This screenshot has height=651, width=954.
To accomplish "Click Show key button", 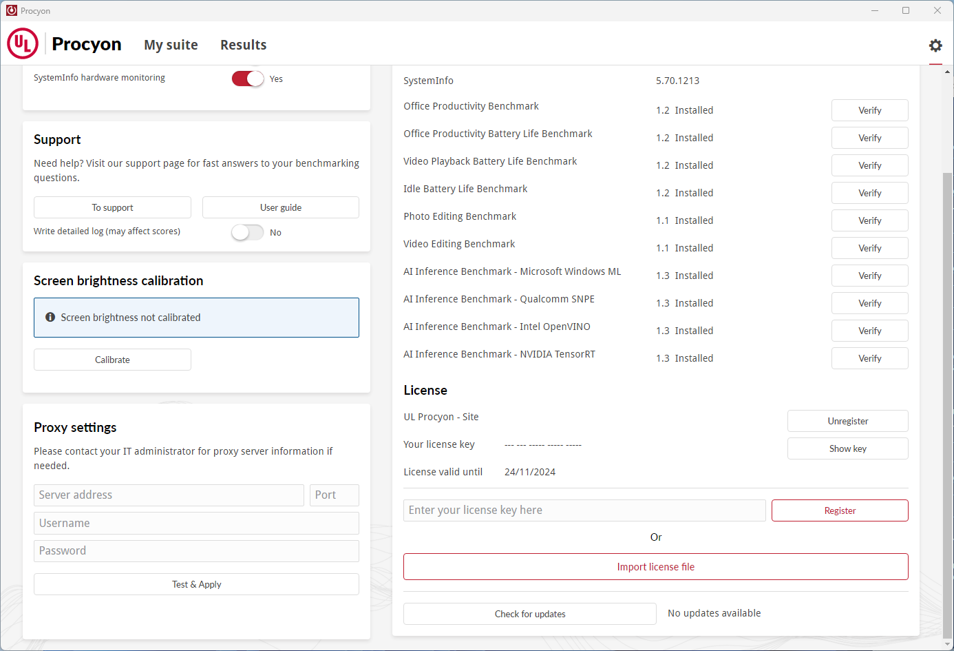I will pyautogui.click(x=848, y=448).
